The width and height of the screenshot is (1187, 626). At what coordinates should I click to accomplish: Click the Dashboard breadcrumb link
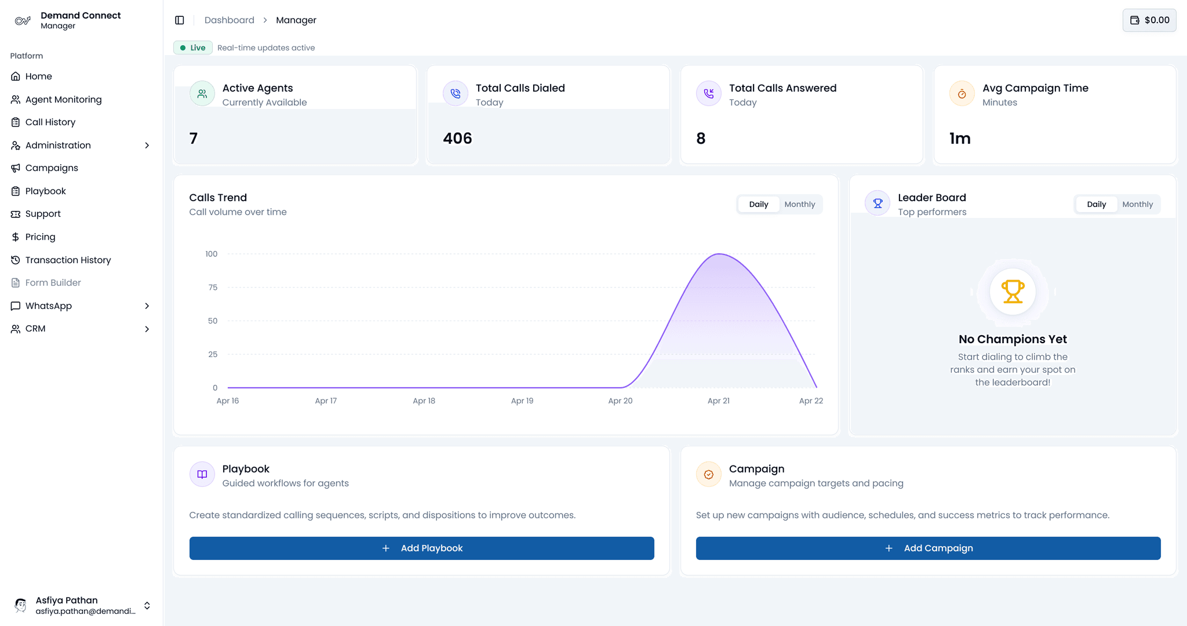click(230, 20)
